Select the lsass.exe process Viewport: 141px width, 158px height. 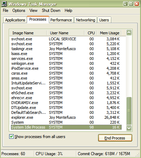pyautogui.click(x=66, y=54)
